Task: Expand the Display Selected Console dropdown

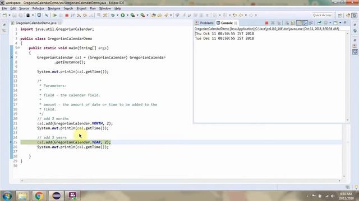Action: click(330, 23)
